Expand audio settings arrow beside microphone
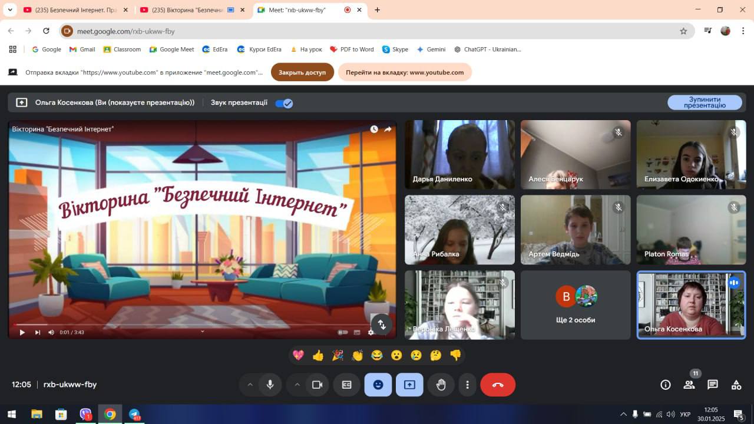The width and height of the screenshot is (754, 424). click(250, 385)
